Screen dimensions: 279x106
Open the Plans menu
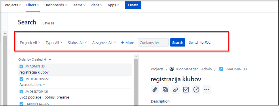tap(96, 5)
